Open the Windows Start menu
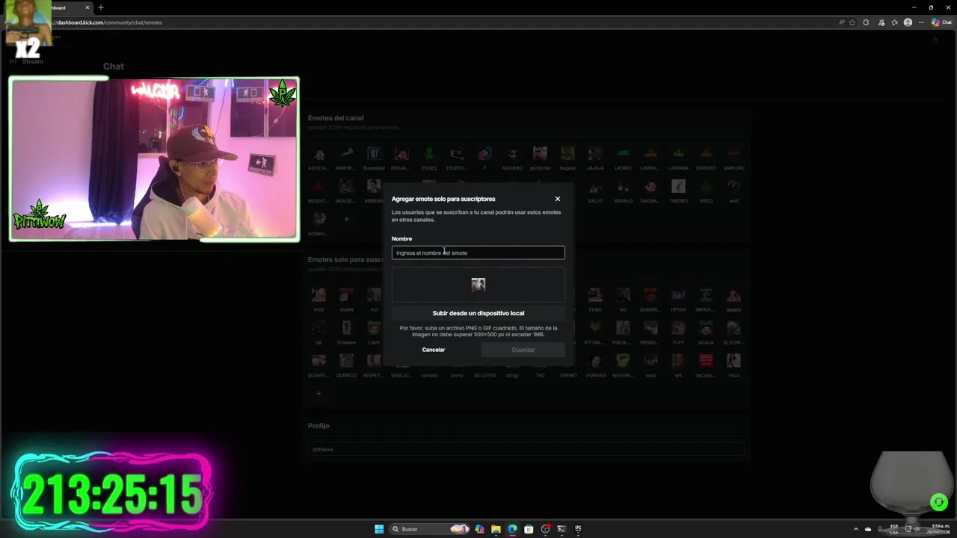The height and width of the screenshot is (538, 957). point(379,529)
